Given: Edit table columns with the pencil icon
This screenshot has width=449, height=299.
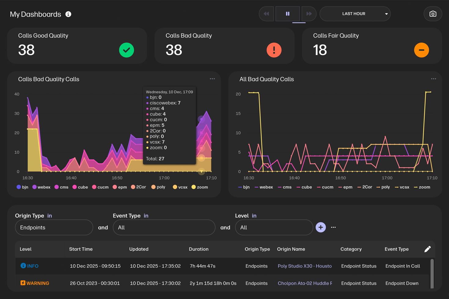Looking at the screenshot, I should pos(427,249).
